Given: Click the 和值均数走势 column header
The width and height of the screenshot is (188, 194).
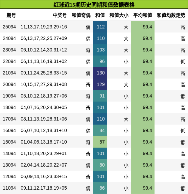Looking at the screenshot, I should [171, 15].
